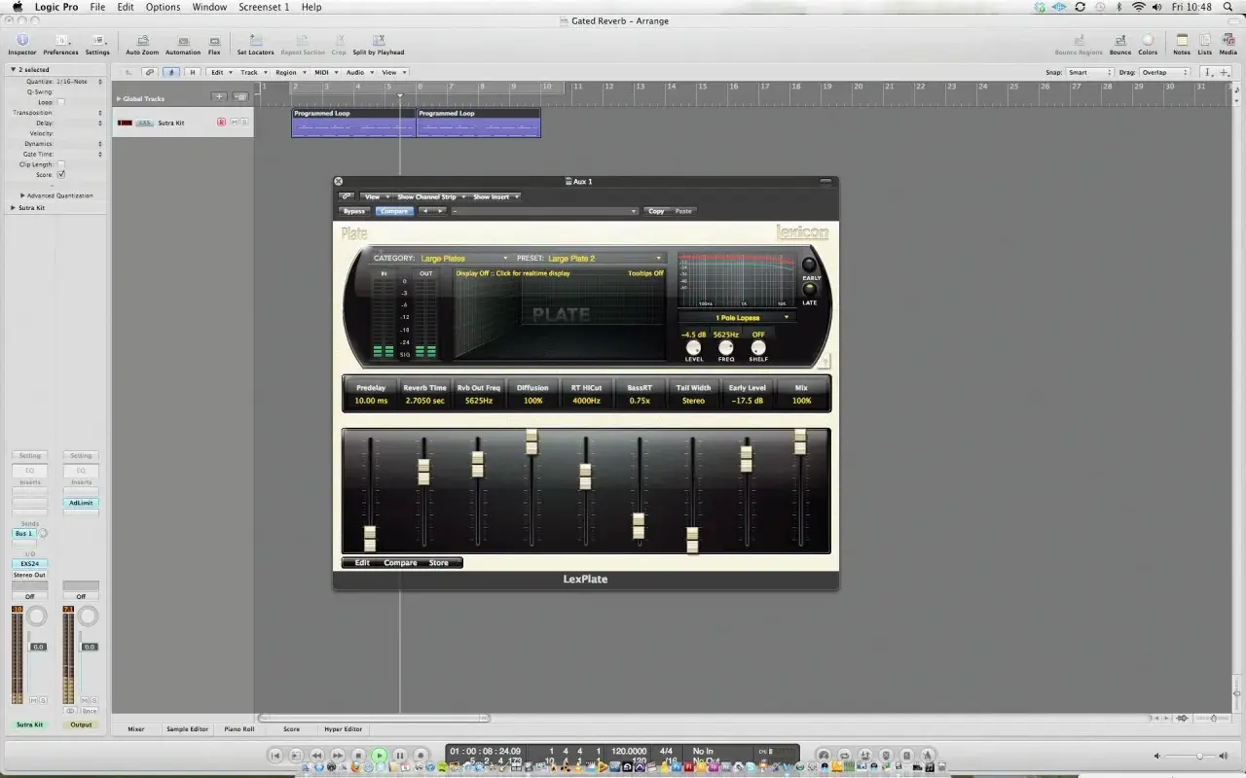1246x778 pixels.
Task: Open the Screenset 1 menu
Action: 264,7
